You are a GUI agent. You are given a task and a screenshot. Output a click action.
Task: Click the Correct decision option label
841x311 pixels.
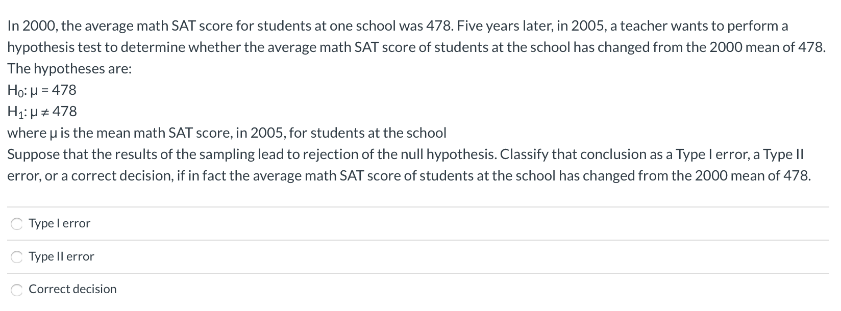(x=72, y=290)
